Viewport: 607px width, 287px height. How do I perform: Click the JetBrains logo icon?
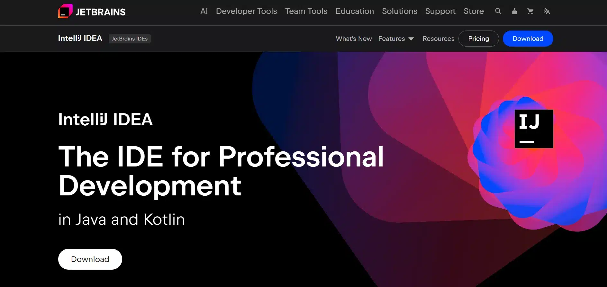pyautogui.click(x=65, y=11)
